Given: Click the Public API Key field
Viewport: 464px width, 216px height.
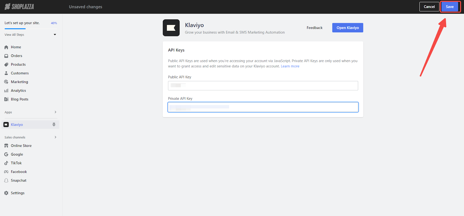Looking at the screenshot, I should point(263,86).
